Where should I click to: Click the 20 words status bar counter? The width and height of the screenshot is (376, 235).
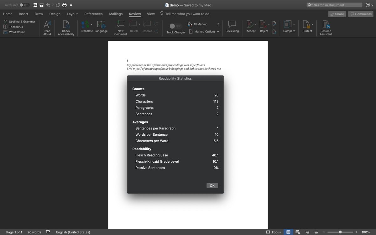34,232
